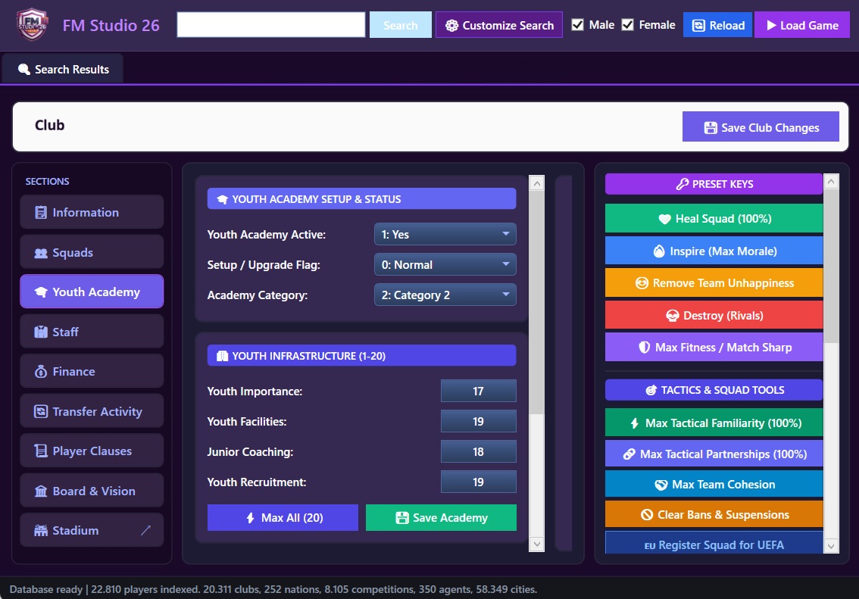Click the Max All (20) button
This screenshot has height=599, width=859.
point(283,517)
